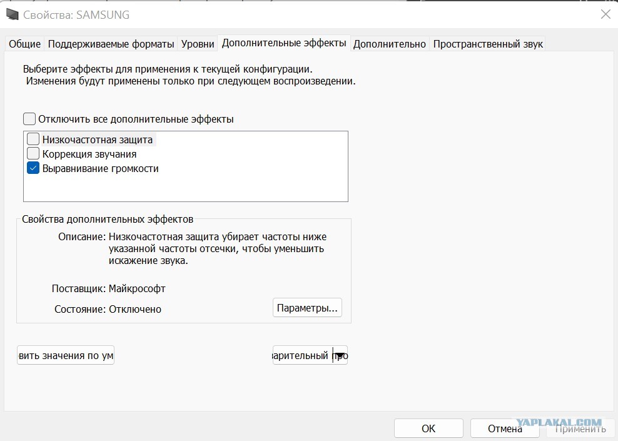Click the Свойства: SAMSUNG window title
Screen dimensions: 618x441
76,15
